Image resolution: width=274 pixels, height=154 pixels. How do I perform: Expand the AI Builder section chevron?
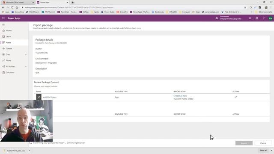point(26,67)
